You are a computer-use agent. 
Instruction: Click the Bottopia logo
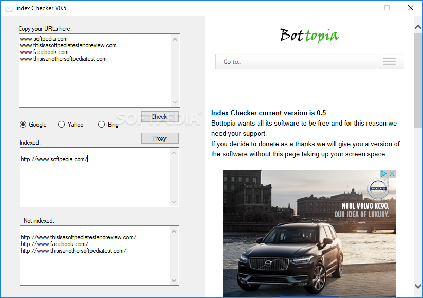click(x=310, y=36)
